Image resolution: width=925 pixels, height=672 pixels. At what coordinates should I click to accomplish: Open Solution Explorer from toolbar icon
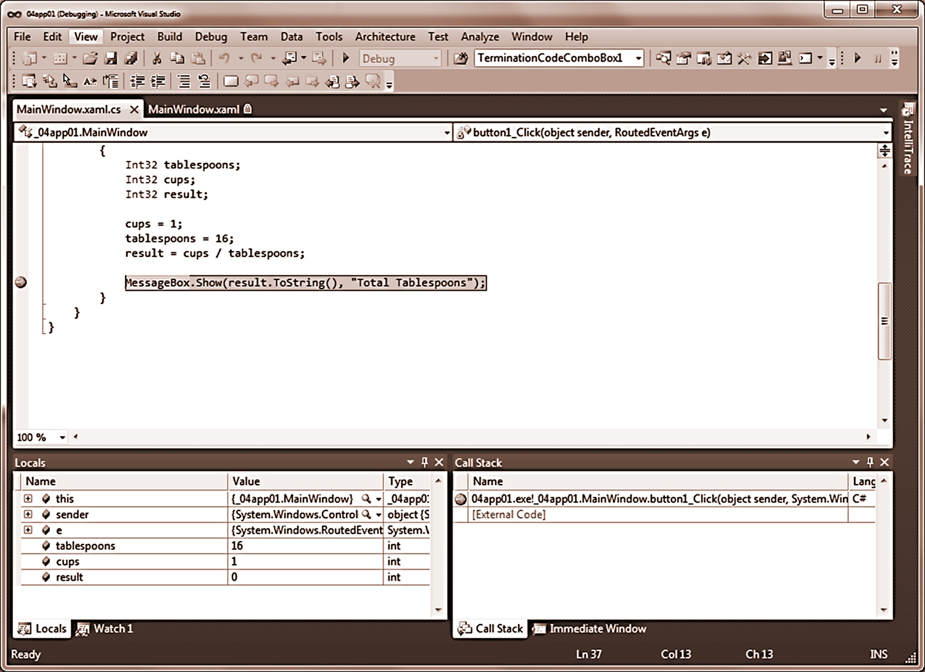click(x=664, y=59)
